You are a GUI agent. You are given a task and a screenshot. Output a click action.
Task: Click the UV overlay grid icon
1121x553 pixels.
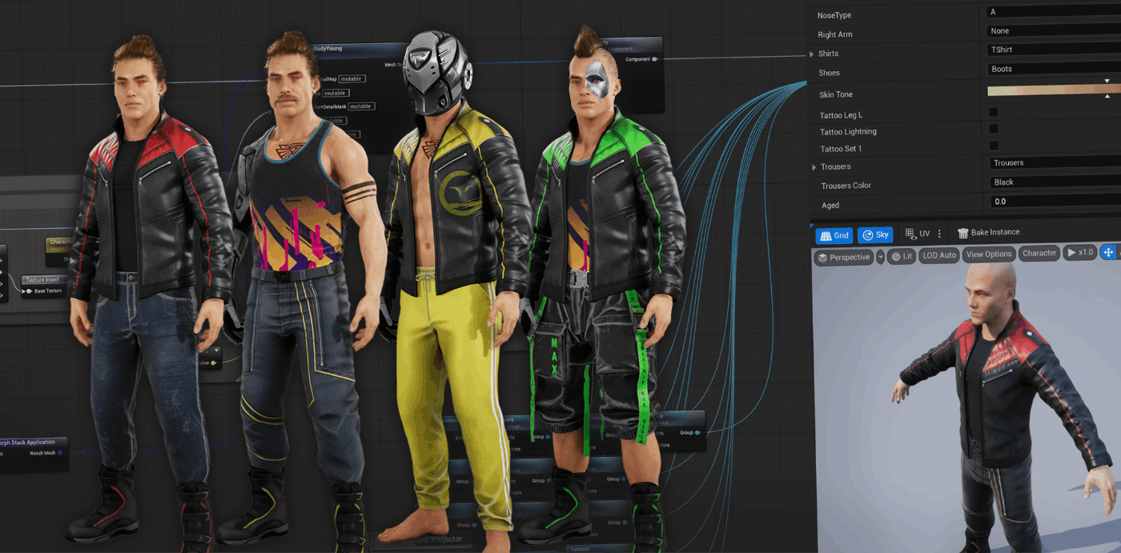point(910,234)
